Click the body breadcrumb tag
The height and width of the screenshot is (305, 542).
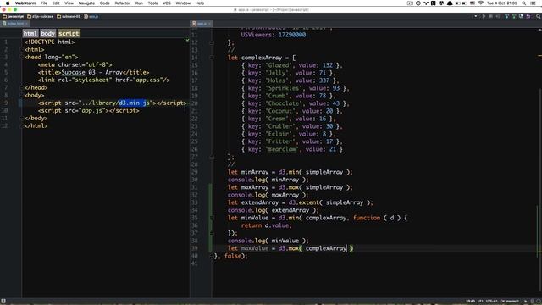coord(47,33)
